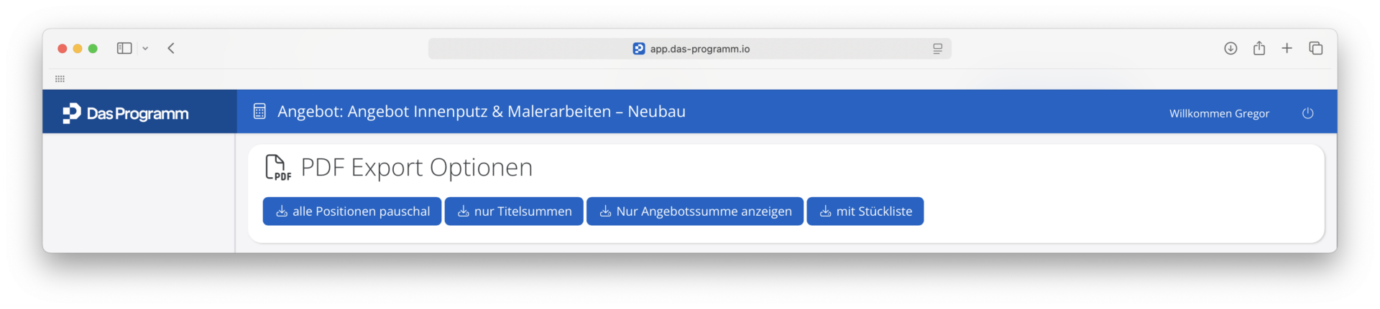Open Safari downloads icon
This screenshot has height=309, width=1380.
(x=1230, y=48)
